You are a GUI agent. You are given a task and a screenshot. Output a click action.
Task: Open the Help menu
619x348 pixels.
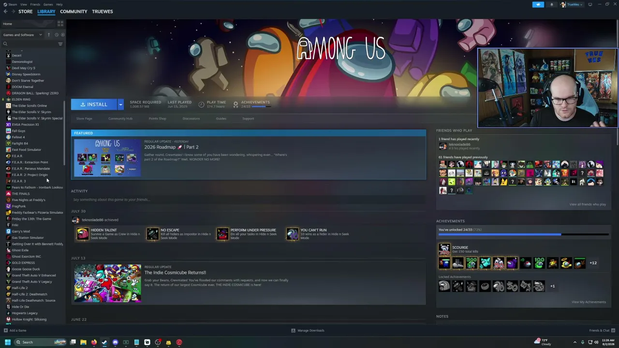[59, 4]
